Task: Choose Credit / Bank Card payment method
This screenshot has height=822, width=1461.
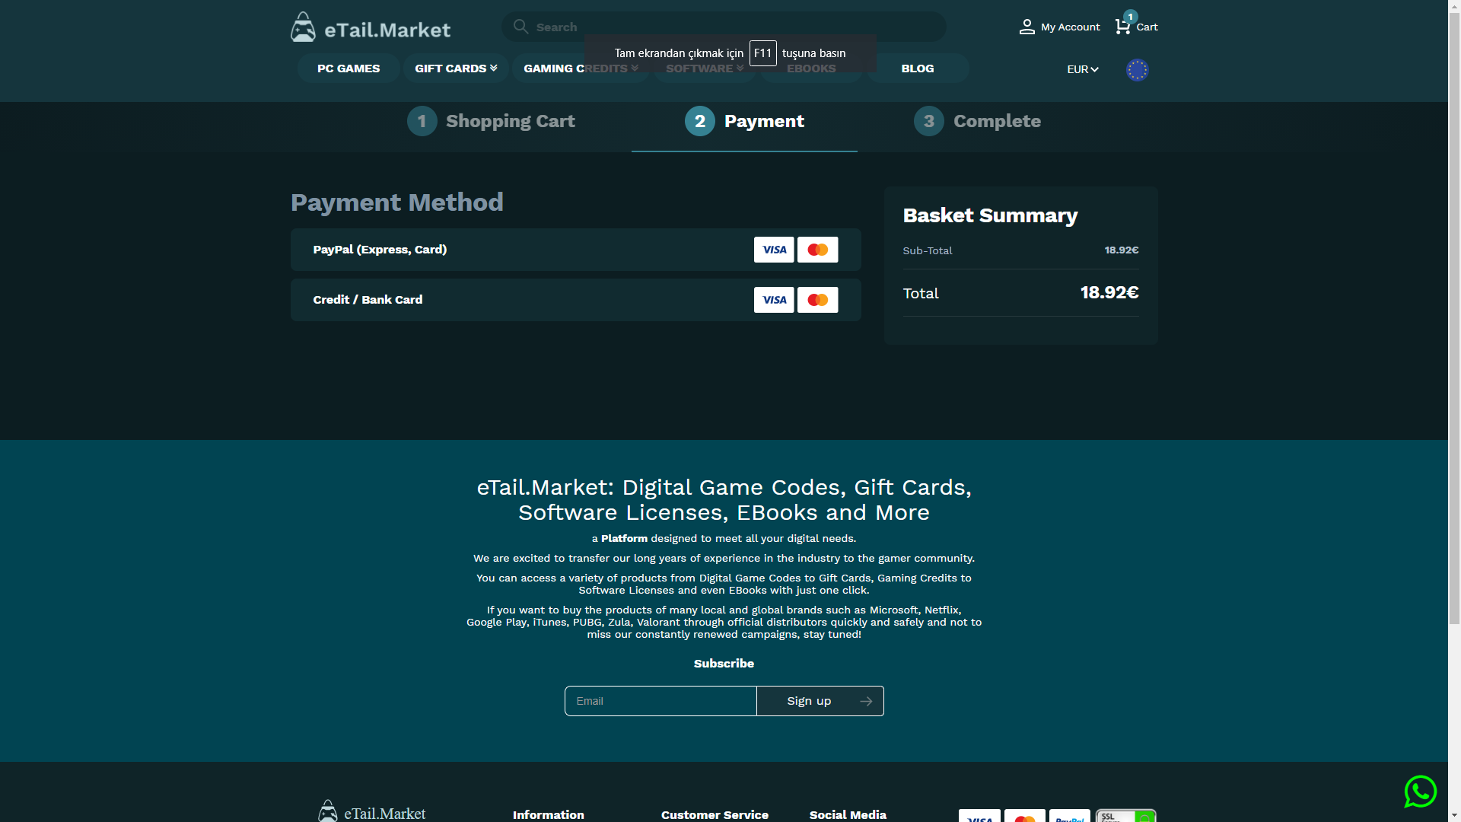Action: coord(576,300)
